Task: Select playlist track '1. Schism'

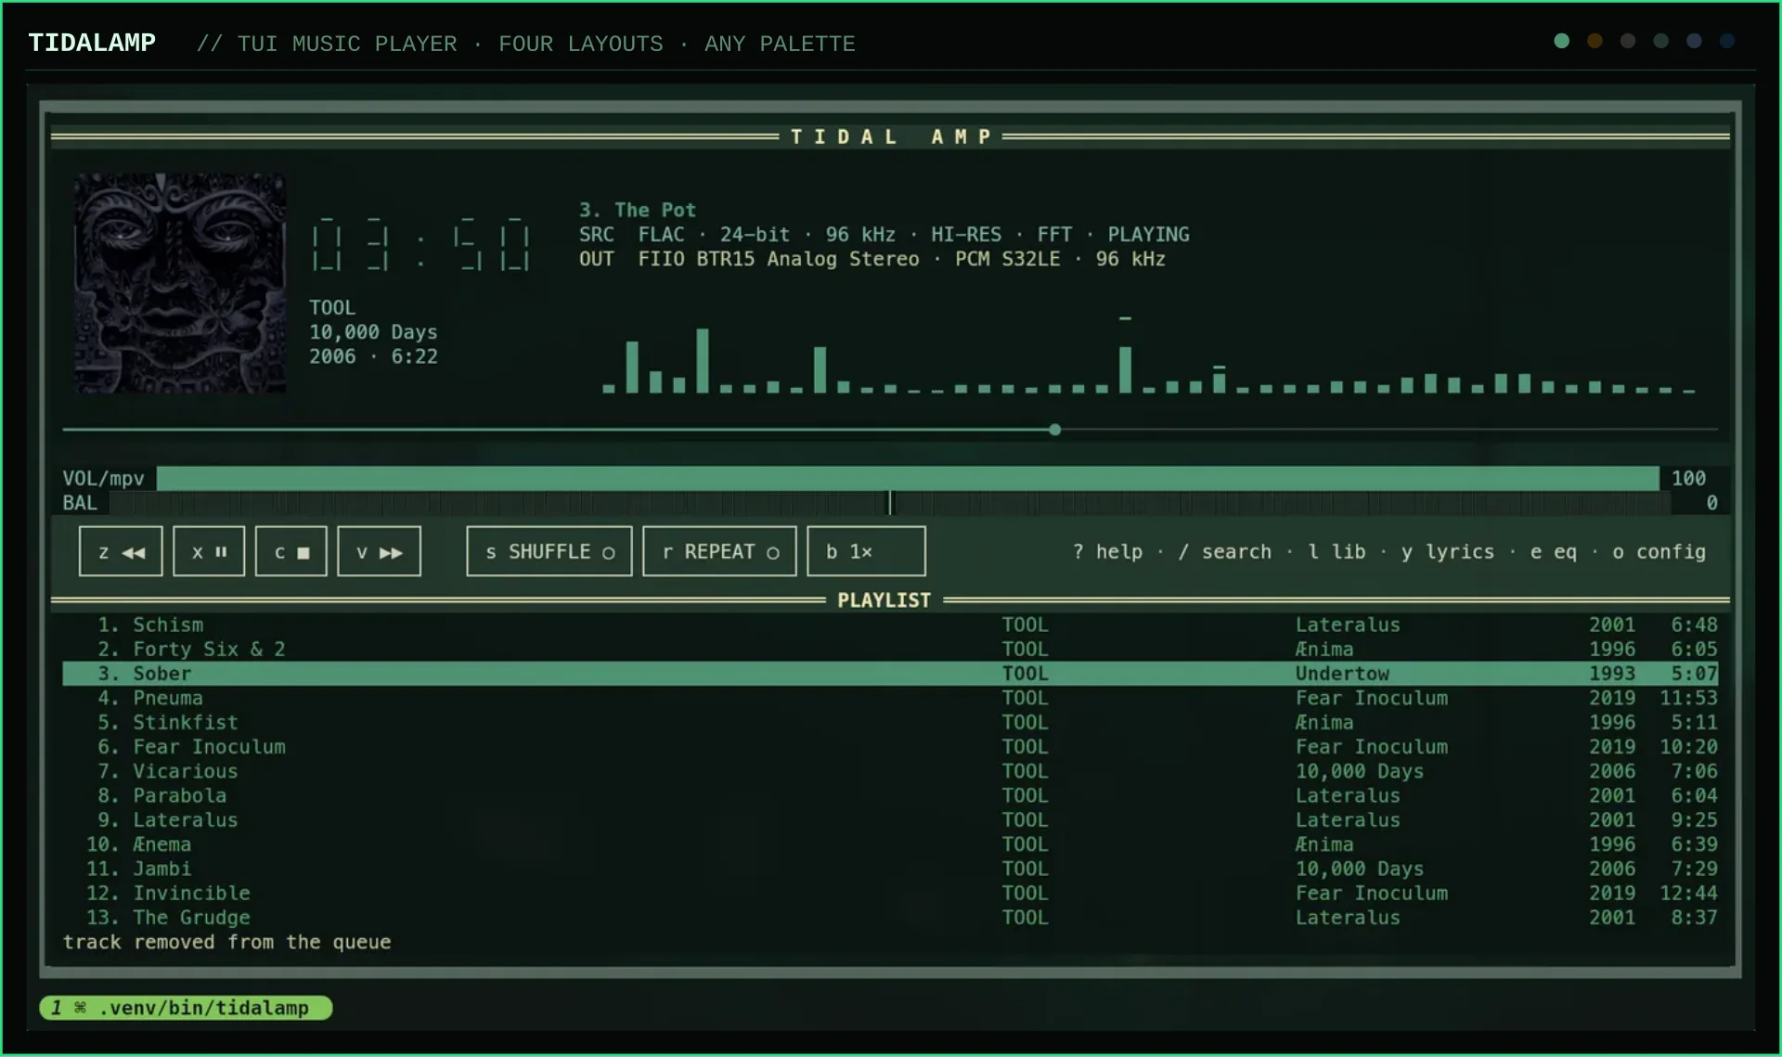Action: 890,625
